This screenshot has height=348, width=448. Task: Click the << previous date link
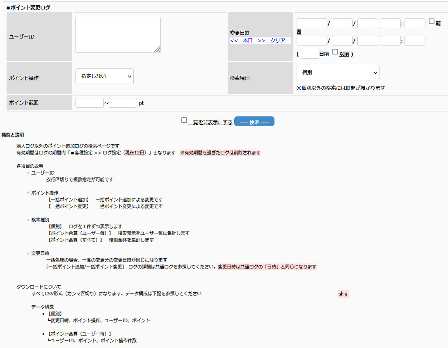234,41
